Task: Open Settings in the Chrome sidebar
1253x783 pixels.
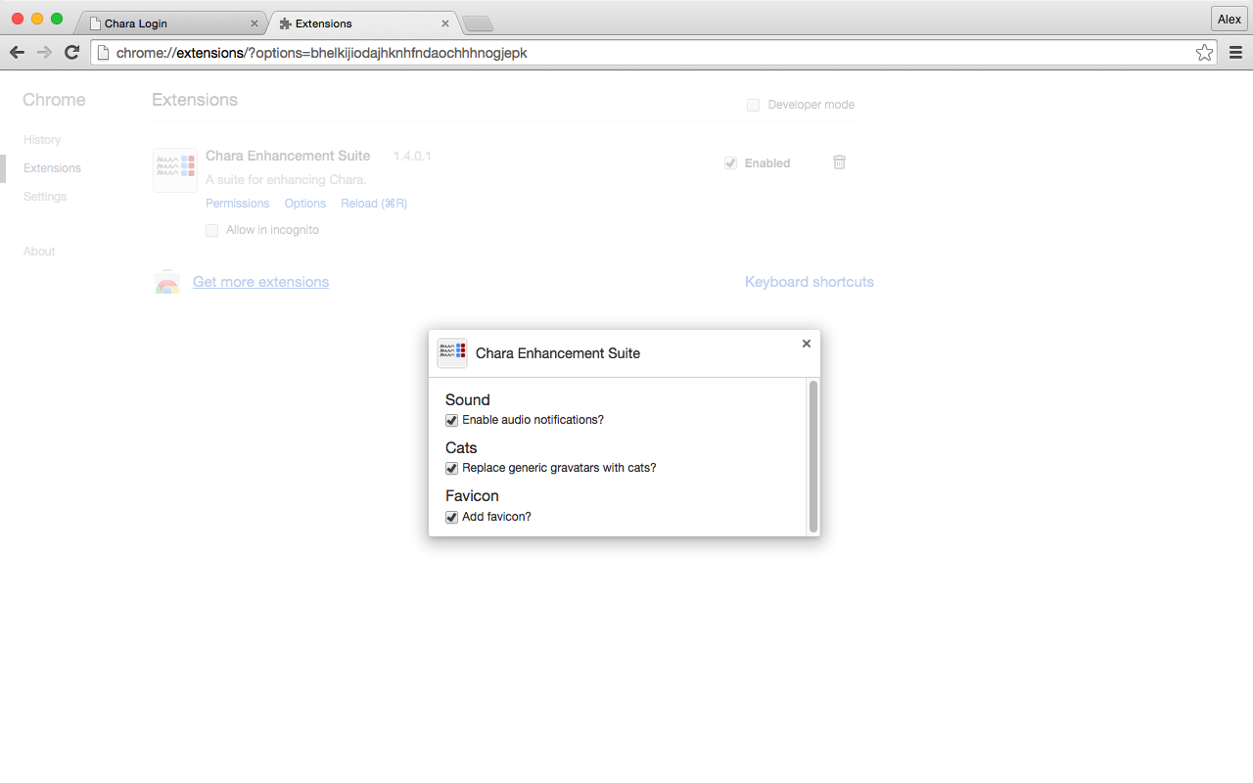Action: click(45, 197)
